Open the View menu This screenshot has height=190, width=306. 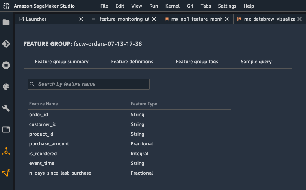[137, 6]
